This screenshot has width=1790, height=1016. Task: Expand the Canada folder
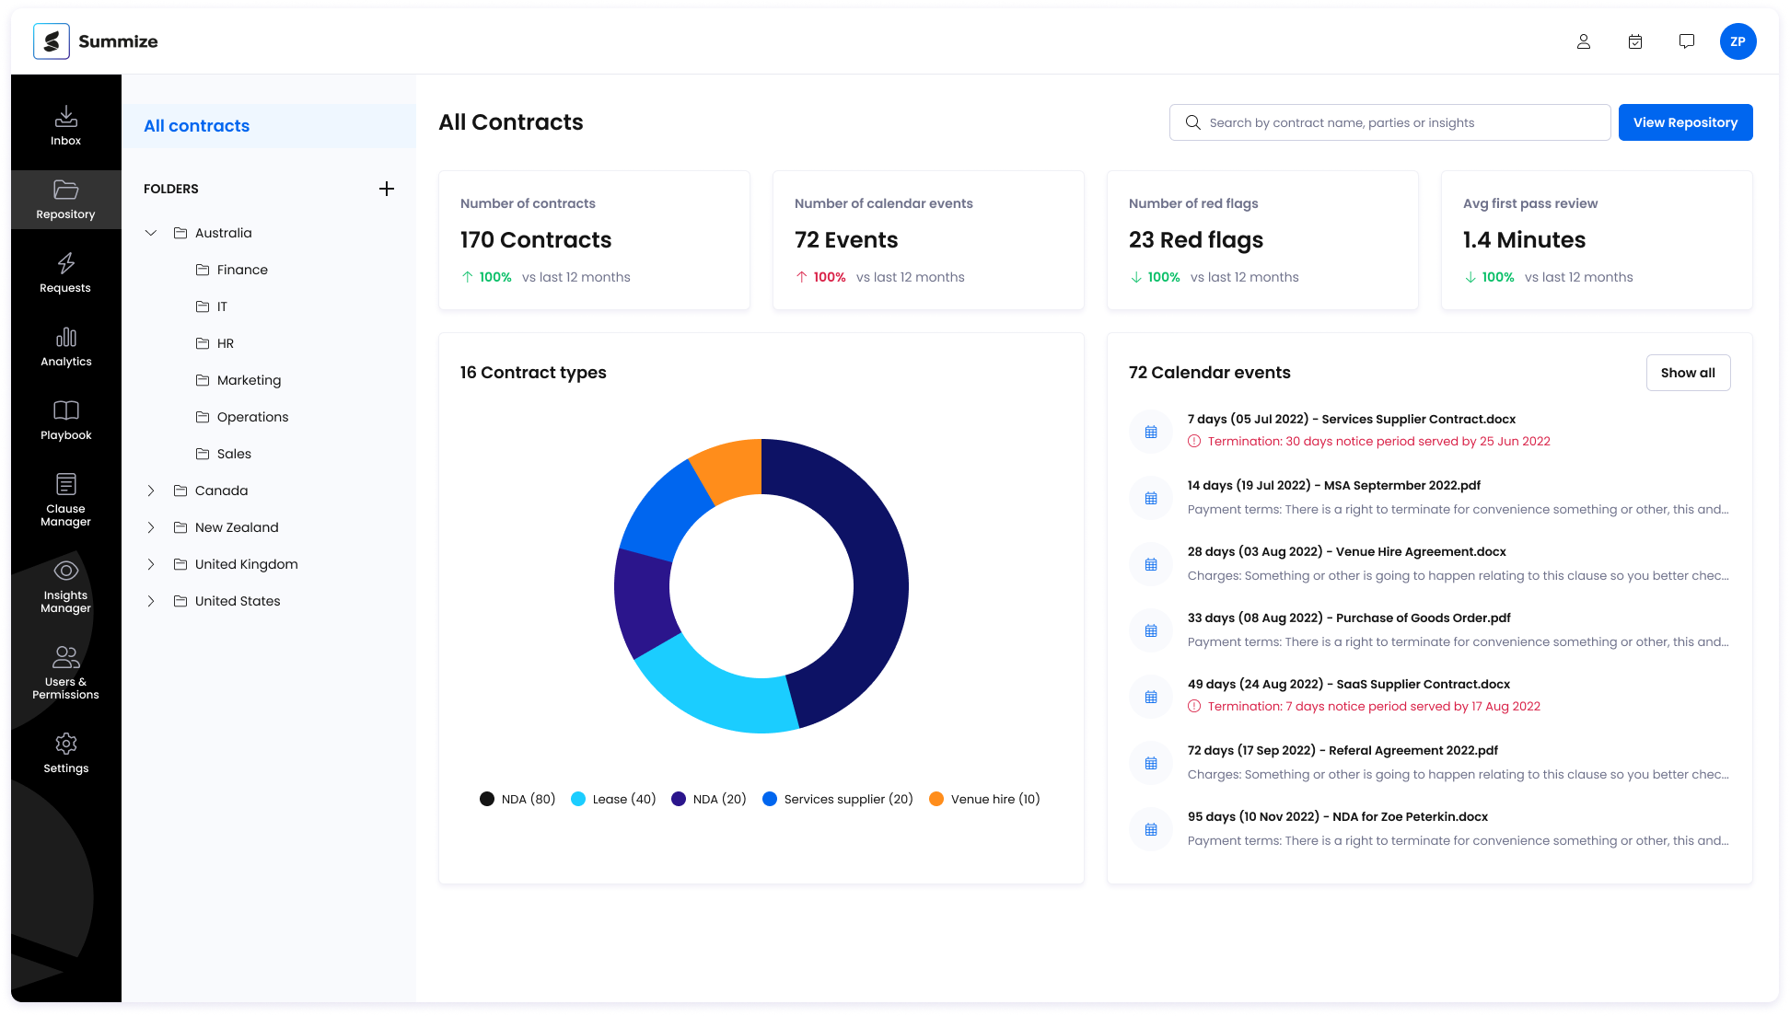(151, 491)
